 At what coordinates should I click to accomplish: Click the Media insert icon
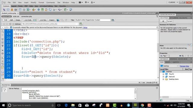click(33, 10)
